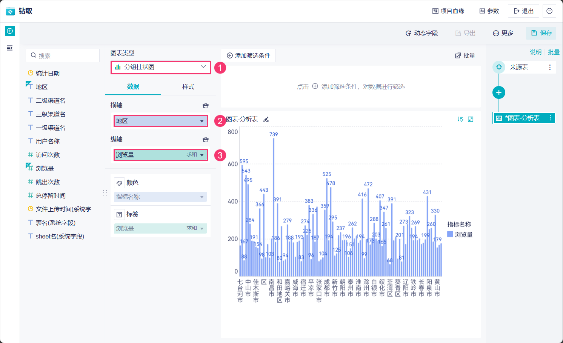Toggle the sidebar collapse list icon
The image size is (563, 343).
[10, 48]
